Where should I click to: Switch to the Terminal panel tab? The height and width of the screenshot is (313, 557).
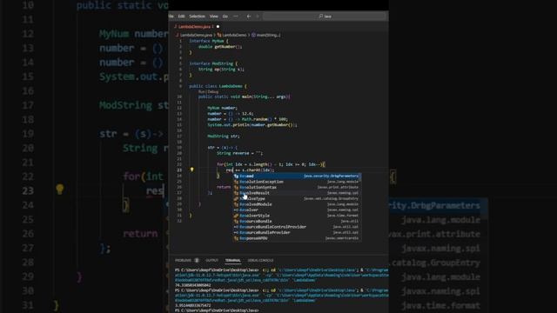tap(233, 261)
